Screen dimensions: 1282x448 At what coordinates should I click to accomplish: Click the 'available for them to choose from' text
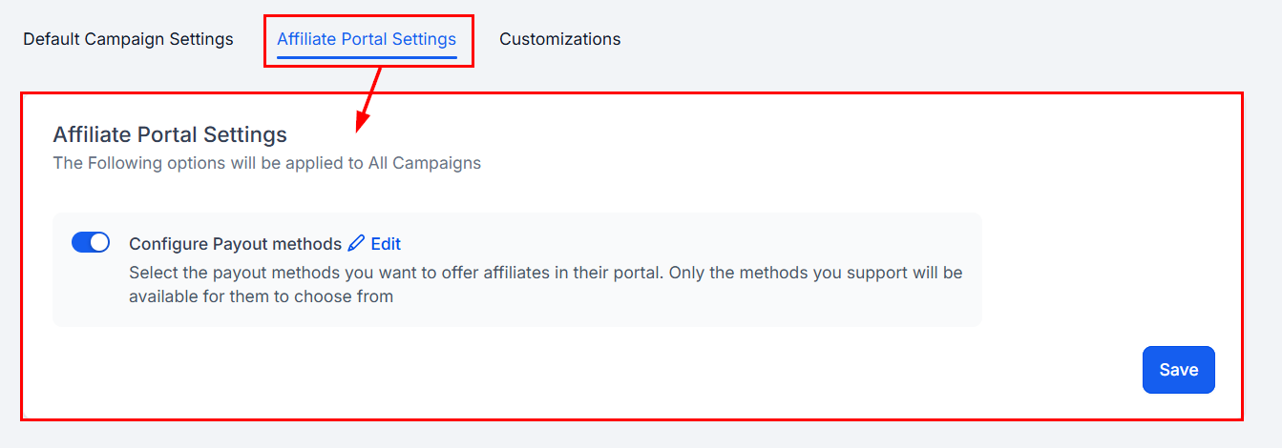[261, 296]
